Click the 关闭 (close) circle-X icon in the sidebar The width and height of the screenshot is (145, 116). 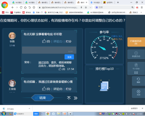[138, 92]
